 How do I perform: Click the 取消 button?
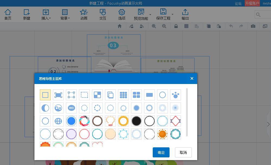pyautogui.click(x=183, y=152)
